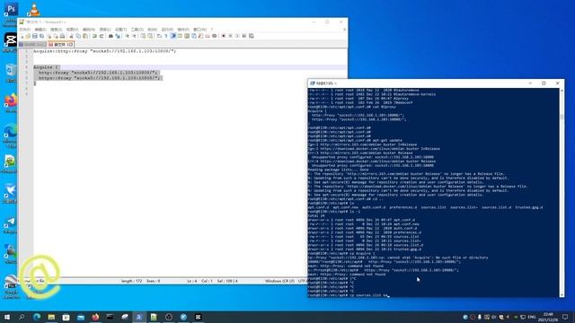Click the terminal command prompt at the bottom line
This screenshot has height=323, width=575.
348,295
